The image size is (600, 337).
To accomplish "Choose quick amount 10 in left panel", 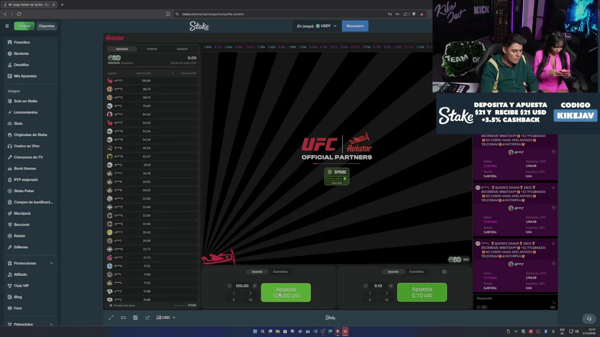I will point(250,300).
